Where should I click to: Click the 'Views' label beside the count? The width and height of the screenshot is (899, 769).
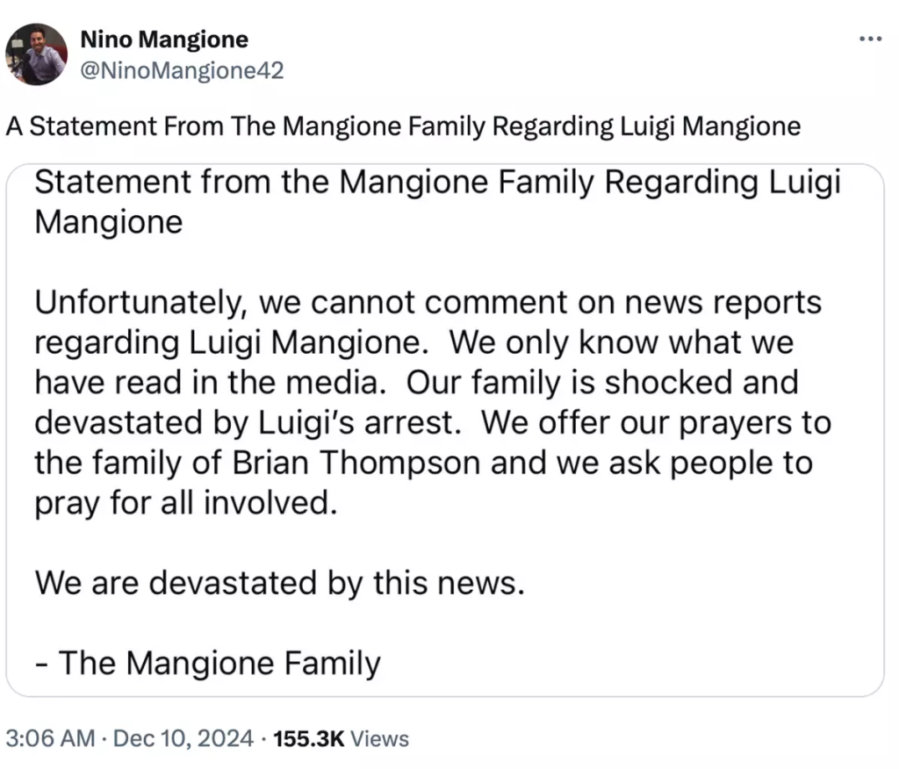[380, 738]
